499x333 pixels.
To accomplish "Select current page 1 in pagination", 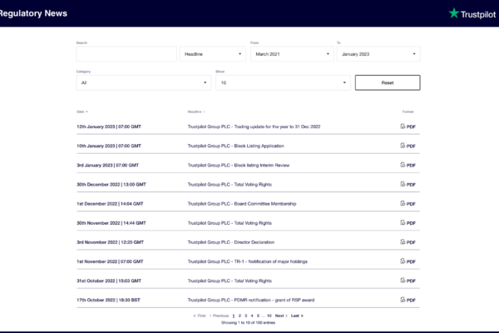I will 233,316.
